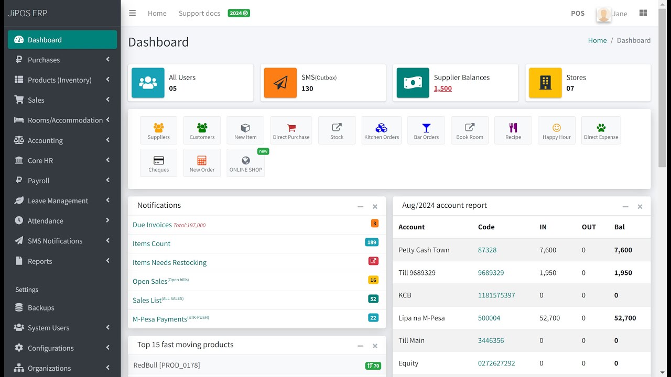The width and height of the screenshot is (671, 377).
Task: Expand the Payroll sidebar menu
Action: [62, 181]
